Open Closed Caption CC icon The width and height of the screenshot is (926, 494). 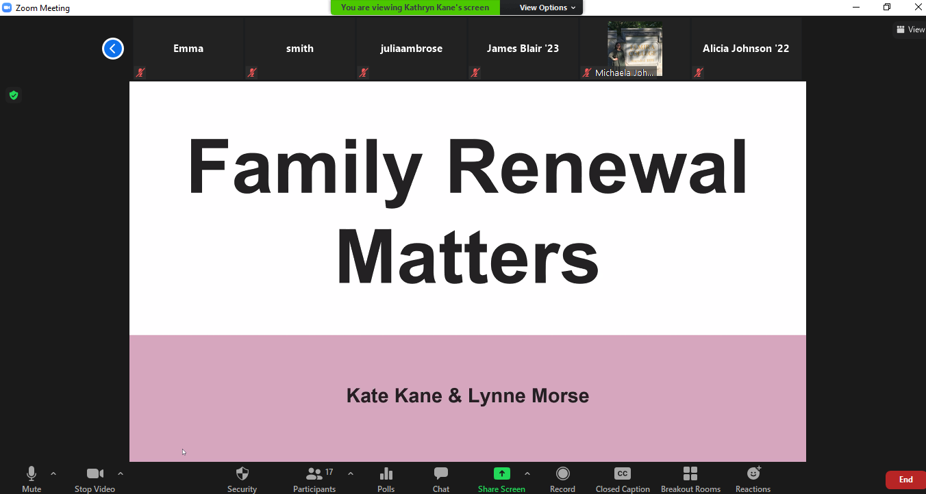click(622, 473)
